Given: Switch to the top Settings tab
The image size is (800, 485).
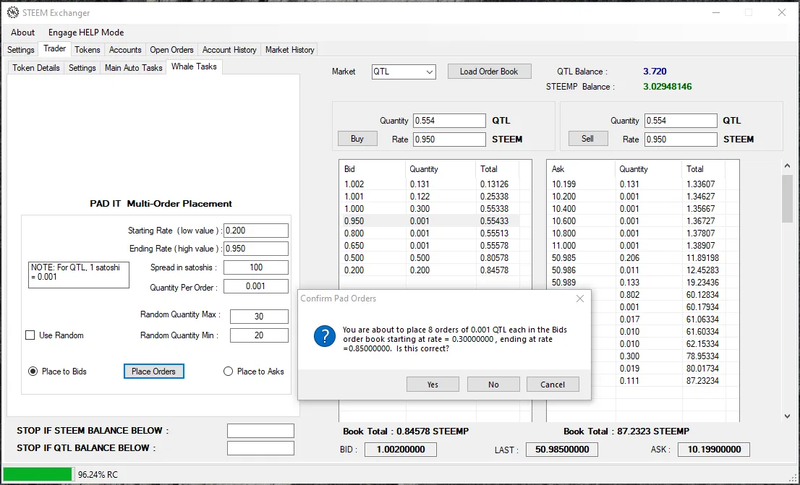Looking at the screenshot, I should point(21,49).
